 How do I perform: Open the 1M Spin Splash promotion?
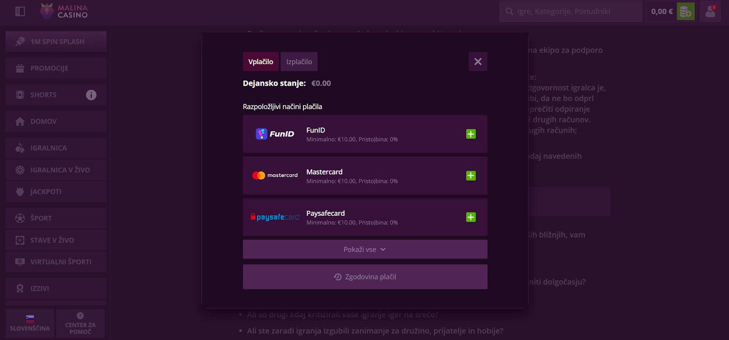click(56, 41)
